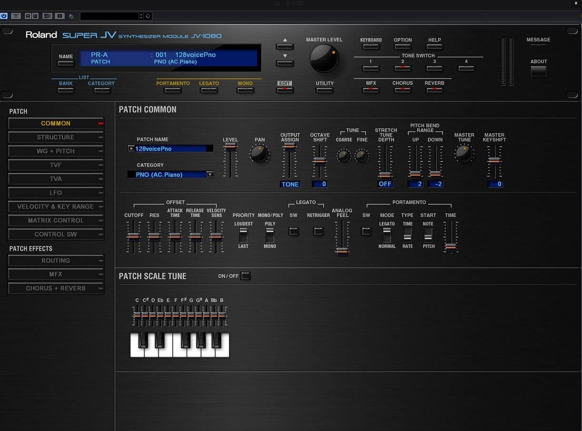Click the small list icon after A/B
582x431 pixels.
click(x=59, y=16)
